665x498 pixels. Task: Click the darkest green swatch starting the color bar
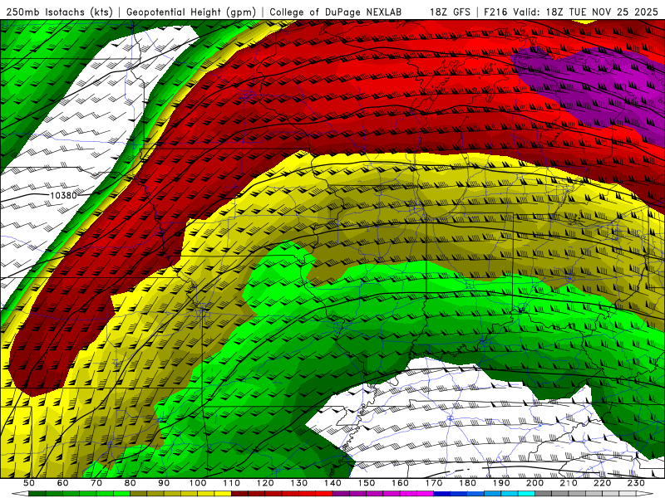tap(37, 494)
